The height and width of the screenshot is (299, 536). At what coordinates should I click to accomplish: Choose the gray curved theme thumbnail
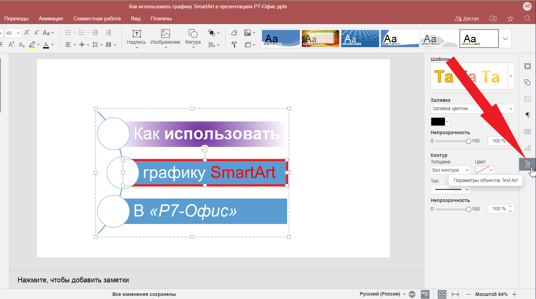click(x=439, y=38)
